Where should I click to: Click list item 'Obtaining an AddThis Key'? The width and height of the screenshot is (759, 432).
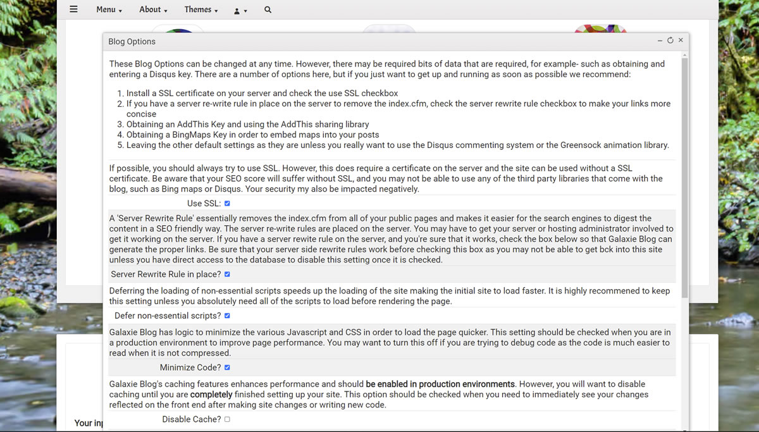click(247, 124)
